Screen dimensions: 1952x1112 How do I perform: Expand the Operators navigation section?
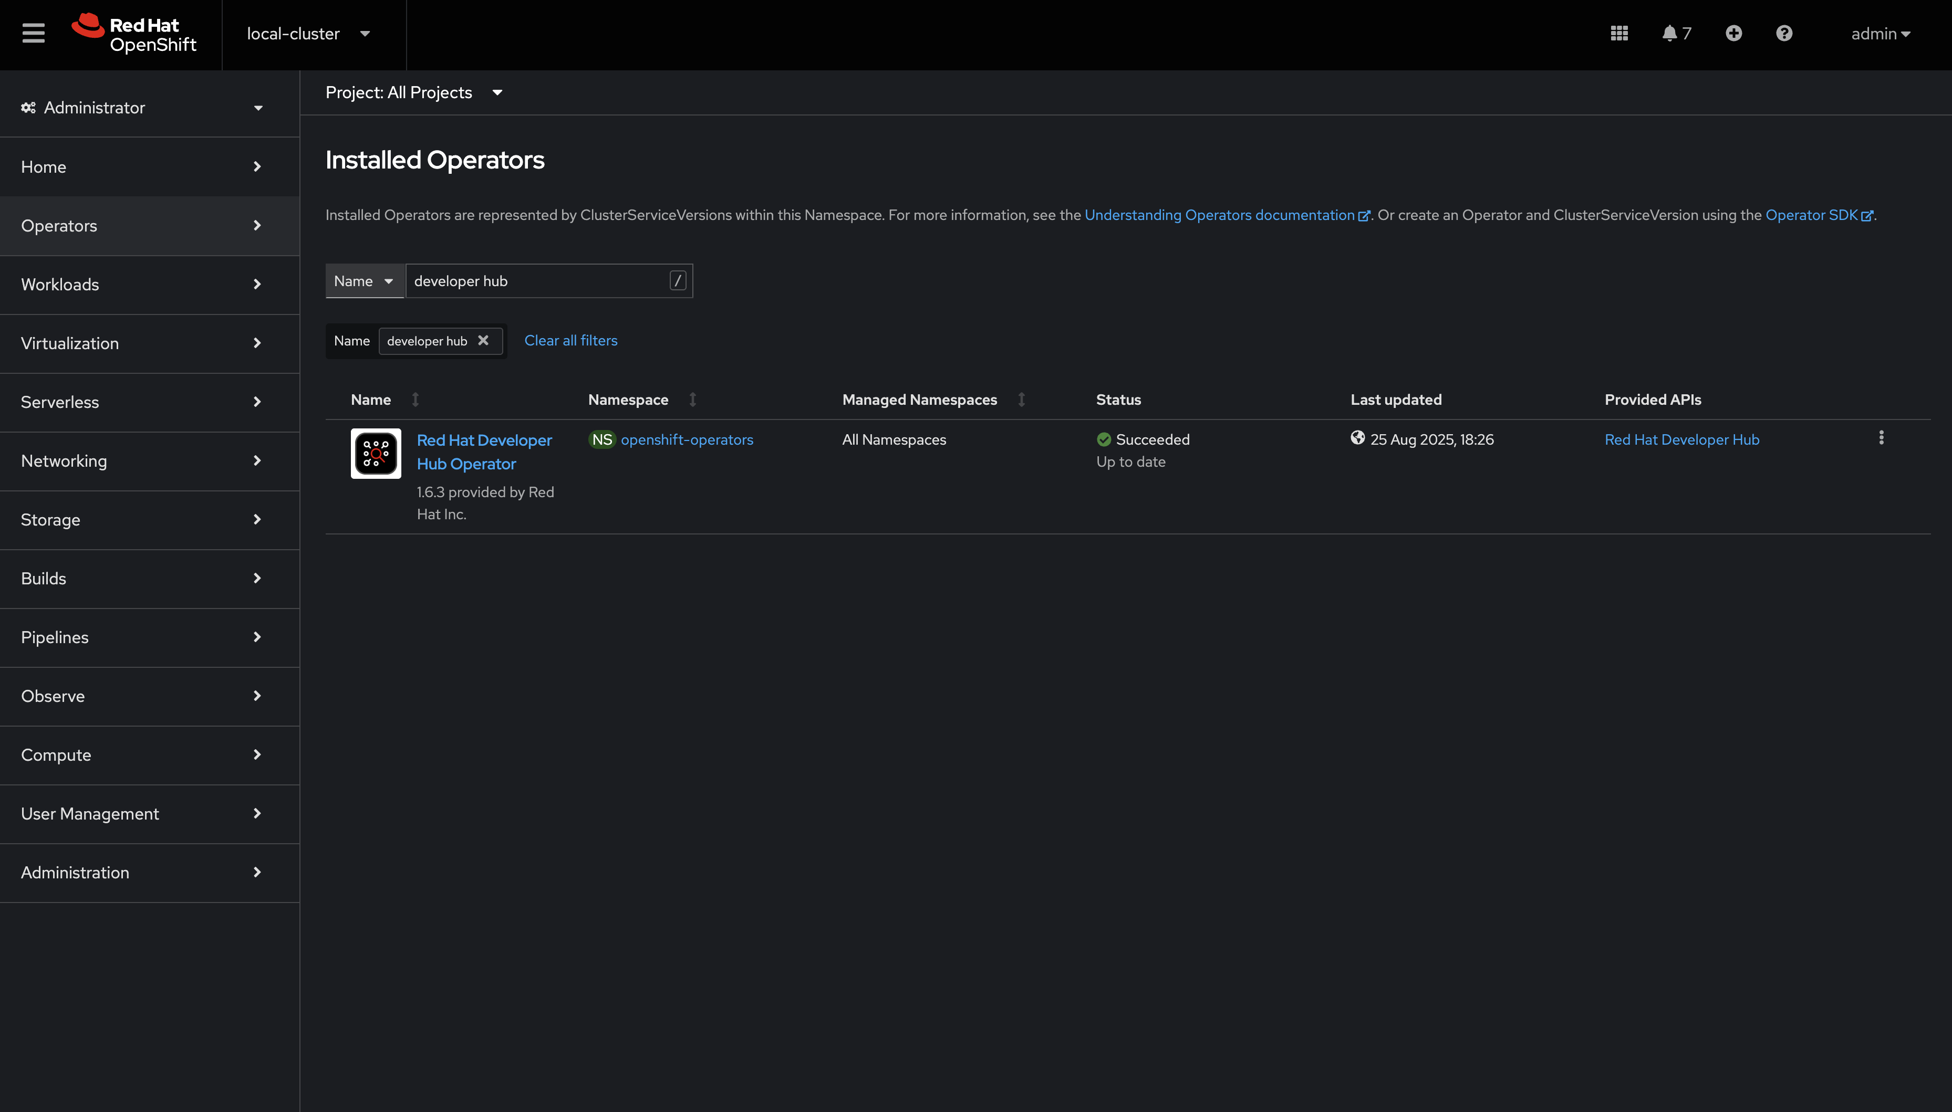tap(150, 225)
